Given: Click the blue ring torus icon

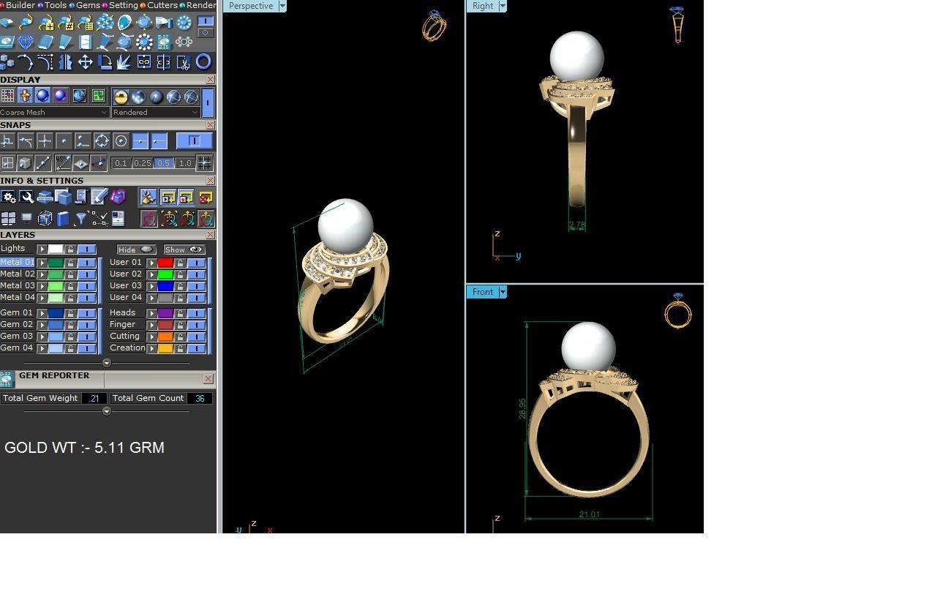Looking at the screenshot, I should click(x=203, y=62).
